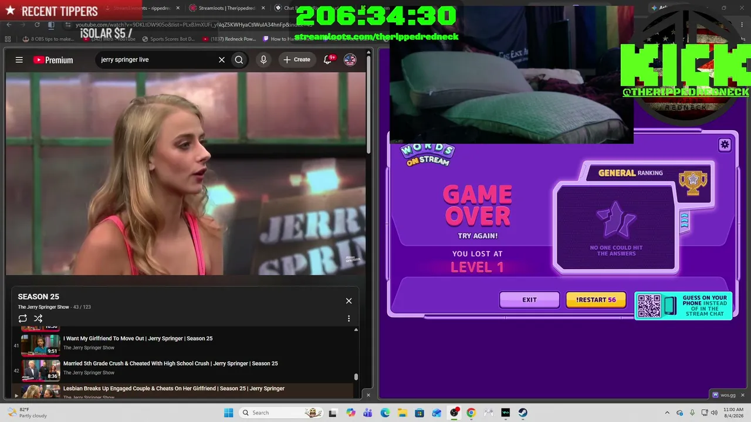Viewport: 751px width, 422px height.
Task: Click the Create button on YouTube
Action: click(x=297, y=60)
